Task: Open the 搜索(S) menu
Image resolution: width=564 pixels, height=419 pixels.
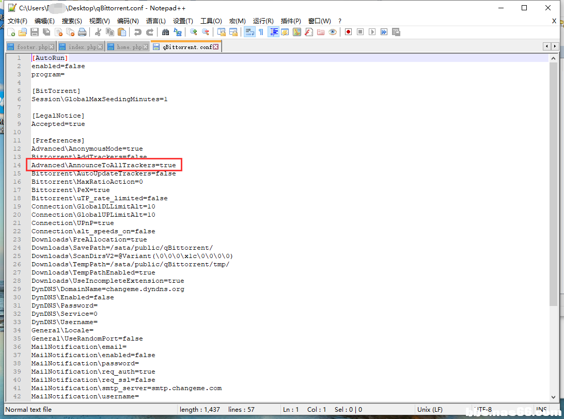Action: [x=72, y=21]
